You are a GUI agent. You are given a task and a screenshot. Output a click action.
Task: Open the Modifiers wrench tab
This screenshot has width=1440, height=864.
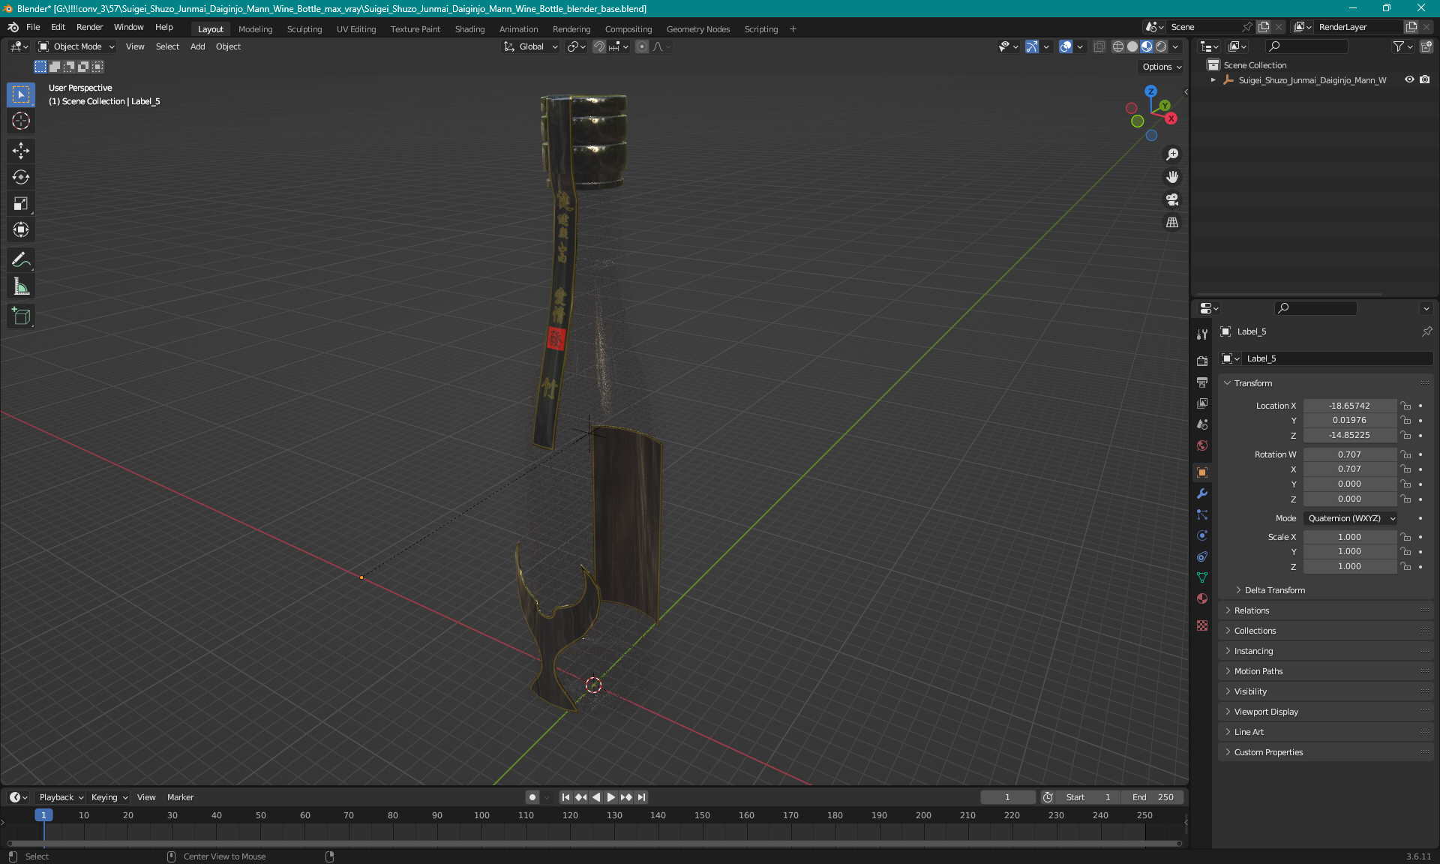pyautogui.click(x=1202, y=493)
